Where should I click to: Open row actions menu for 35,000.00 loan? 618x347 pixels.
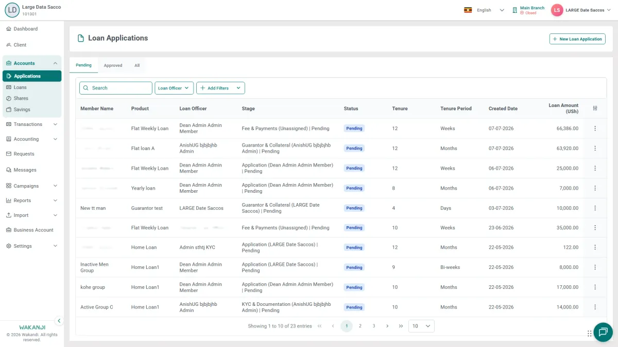pos(595,228)
